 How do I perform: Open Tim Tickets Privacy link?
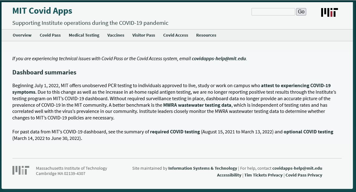click(263, 175)
